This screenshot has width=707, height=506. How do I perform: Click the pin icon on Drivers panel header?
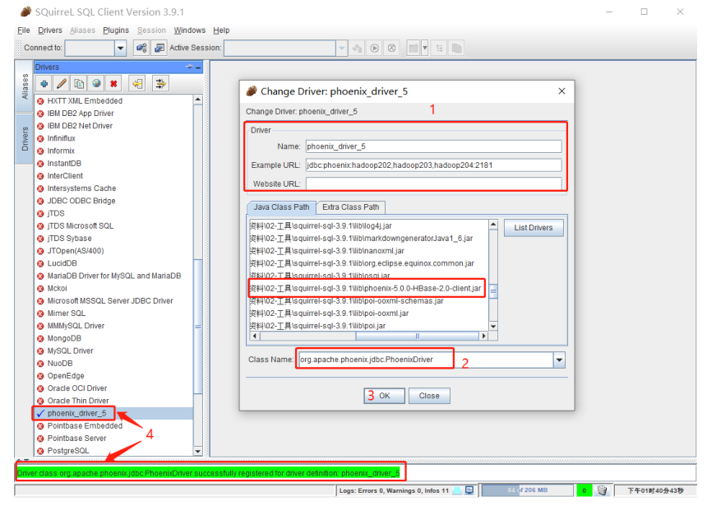189,67
